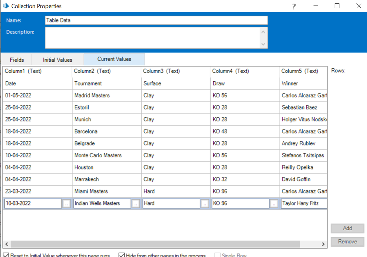The image size is (367, 257).
Task: Open the editor button beside Indian Wells Masters
Action: click(x=136, y=204)
